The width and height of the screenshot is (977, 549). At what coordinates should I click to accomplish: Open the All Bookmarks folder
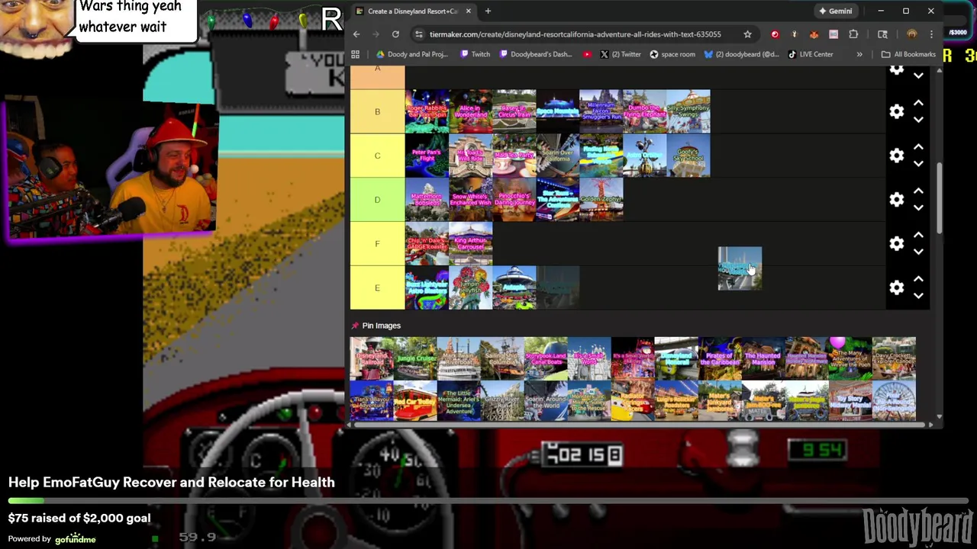point(908,54)
